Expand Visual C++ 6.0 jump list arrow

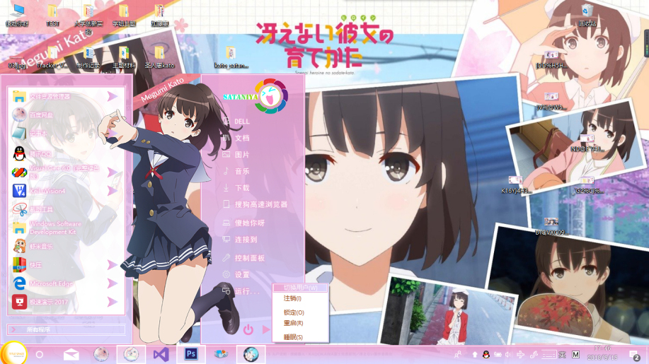click(112, 172)
